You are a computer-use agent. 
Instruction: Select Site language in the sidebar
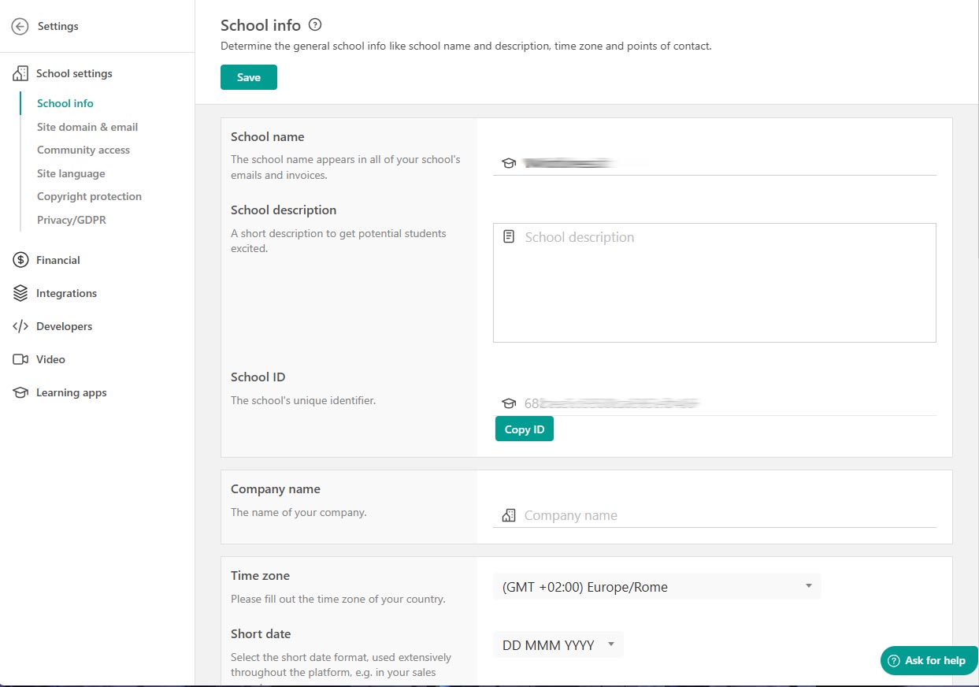pos(71,173)
